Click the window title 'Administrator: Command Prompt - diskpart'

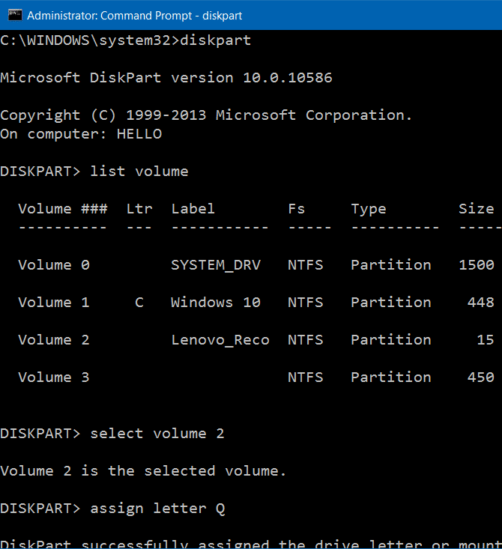click(x=135, y=16)
